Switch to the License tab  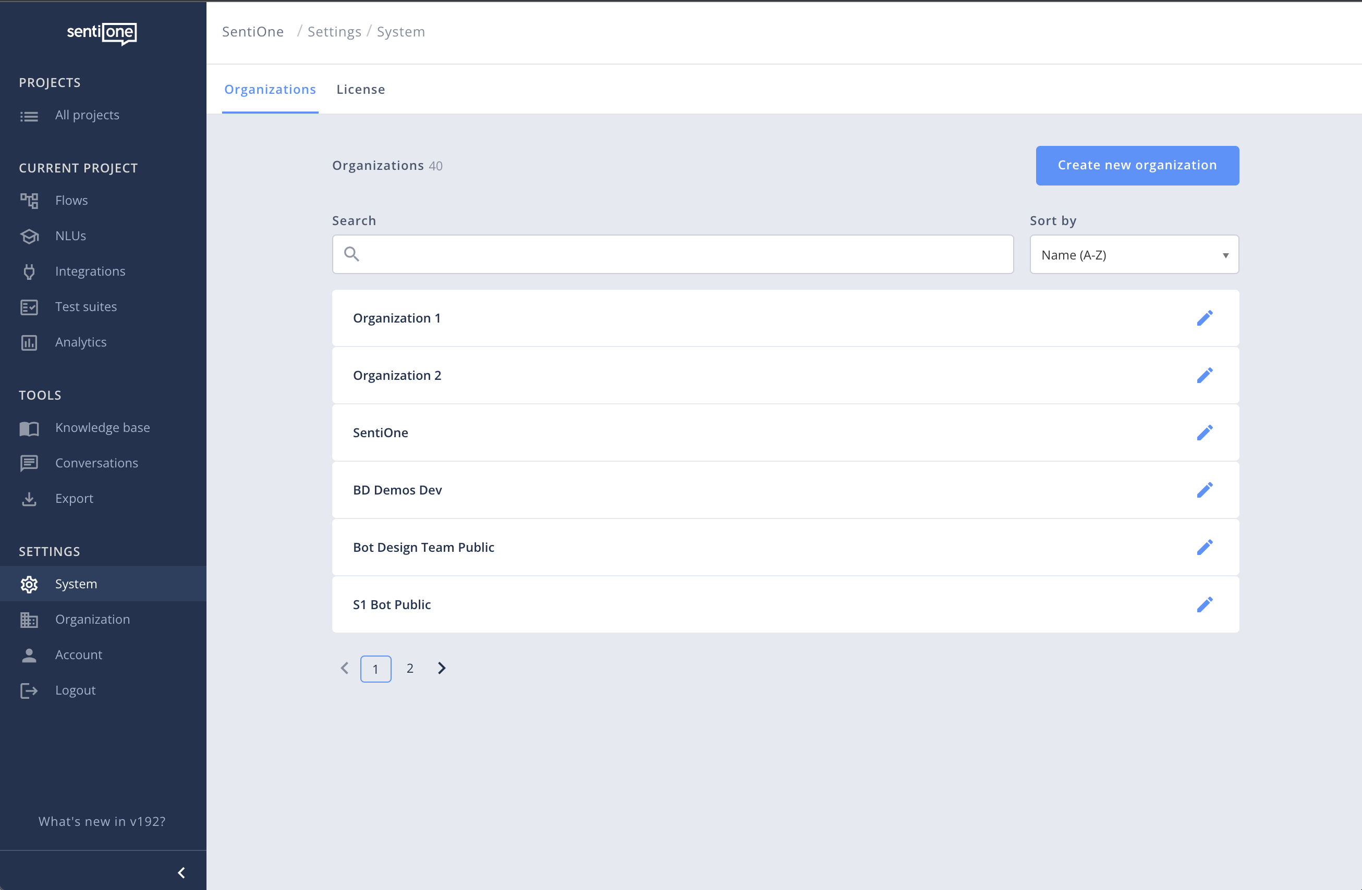coord(360,89)
